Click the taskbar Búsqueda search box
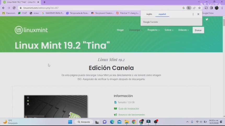The height and width of the screenshot is (126, 225). pyautogui.click(x=84, y=122)
